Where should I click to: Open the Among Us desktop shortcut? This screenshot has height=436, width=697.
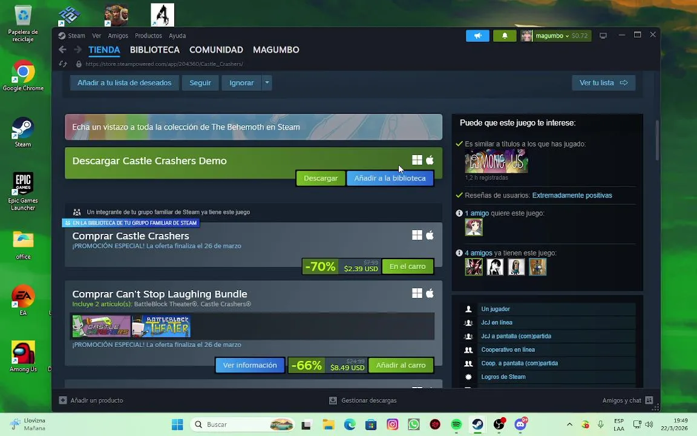coord(23,356)
